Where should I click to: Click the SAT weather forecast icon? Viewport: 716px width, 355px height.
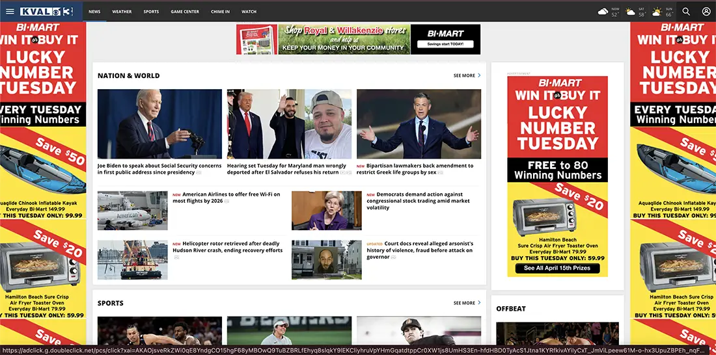[631, 12]
